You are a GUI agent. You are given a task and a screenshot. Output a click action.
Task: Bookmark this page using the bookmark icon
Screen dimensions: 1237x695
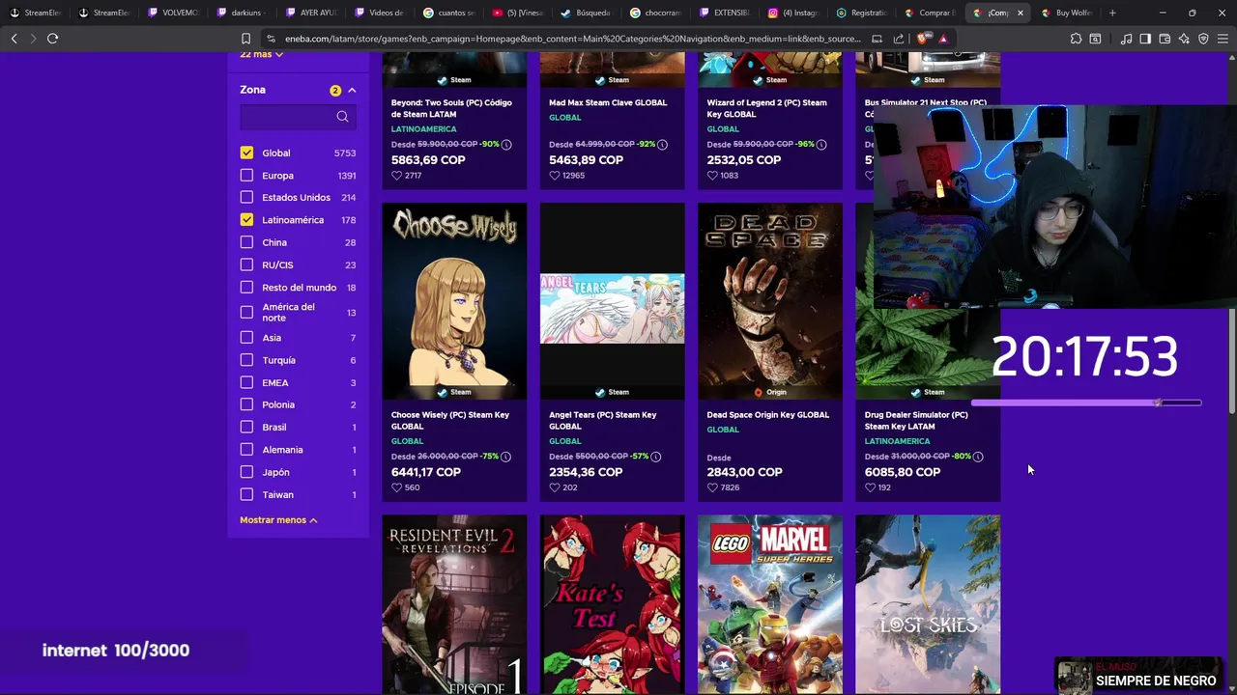(x=245, y=39)
